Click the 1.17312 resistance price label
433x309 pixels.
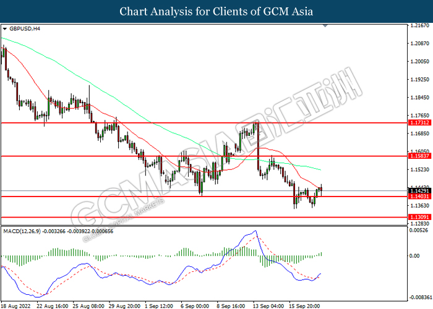[419, 122]
